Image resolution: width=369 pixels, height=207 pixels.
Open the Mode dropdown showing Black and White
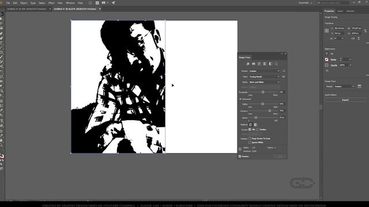tap(264, 82)
